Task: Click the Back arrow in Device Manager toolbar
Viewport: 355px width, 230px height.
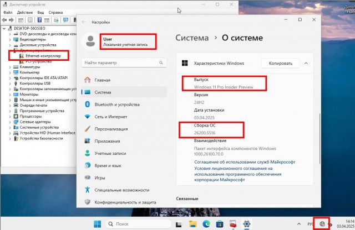Action: click(4, 20)
